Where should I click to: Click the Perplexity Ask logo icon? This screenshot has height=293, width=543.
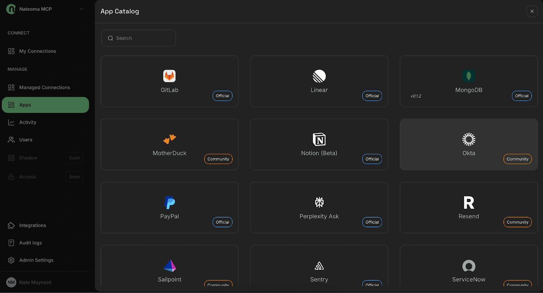point(319,202)
